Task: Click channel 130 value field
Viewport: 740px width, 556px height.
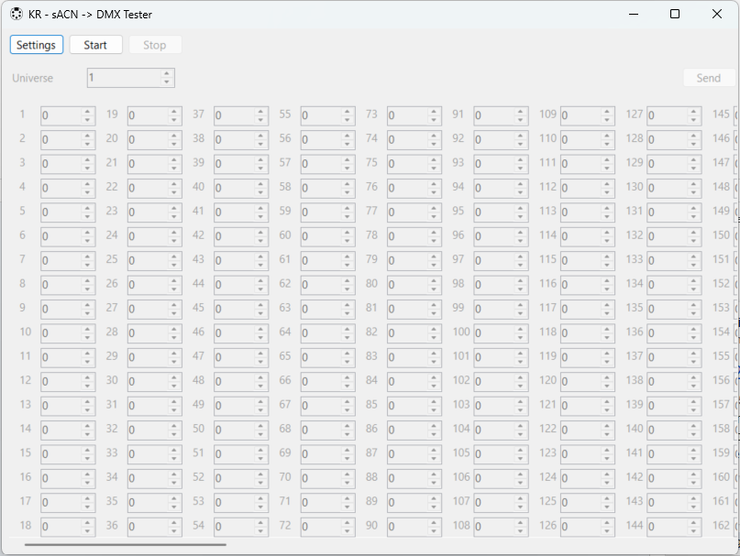Action: (674, 188)
